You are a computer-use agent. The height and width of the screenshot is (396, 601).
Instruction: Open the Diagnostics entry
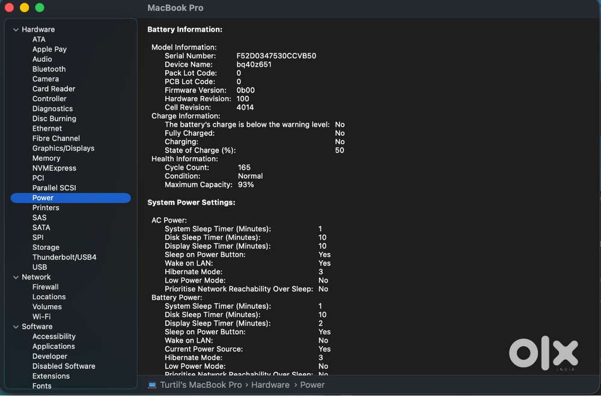52,109
